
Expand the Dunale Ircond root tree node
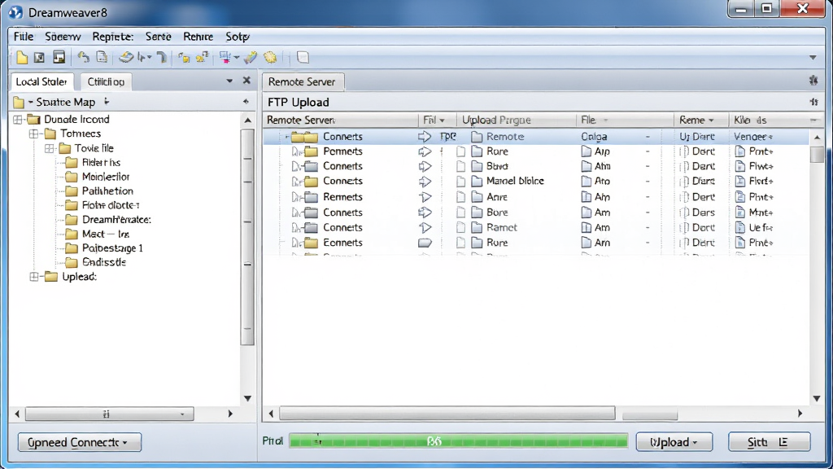[x=18, y=120]
